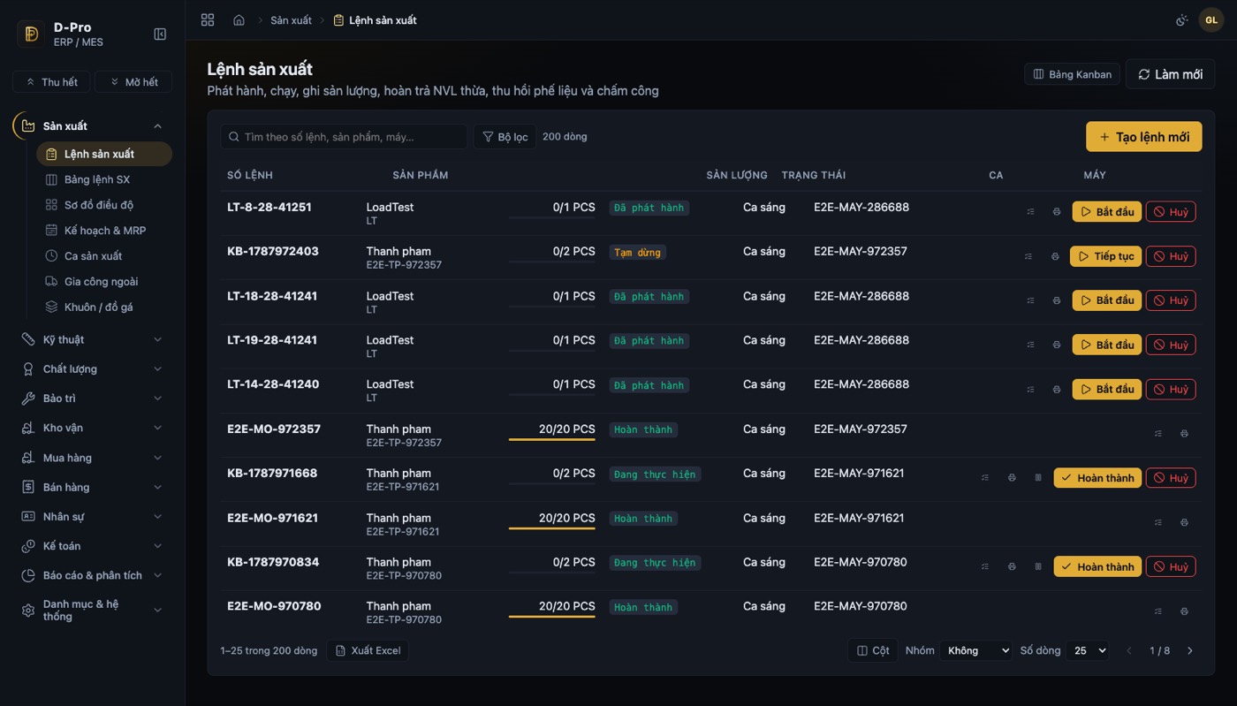Screen dimensions: 1237x706
Task: Toggle the Cột column visibility button
Action: click(x=872, y=650)
